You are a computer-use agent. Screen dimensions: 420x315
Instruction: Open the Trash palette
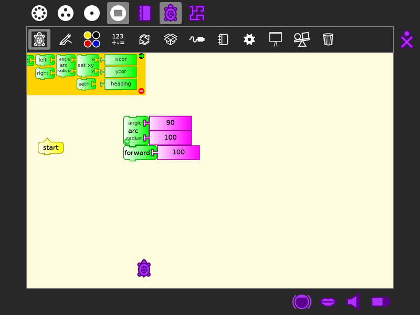tap(328, 39)
